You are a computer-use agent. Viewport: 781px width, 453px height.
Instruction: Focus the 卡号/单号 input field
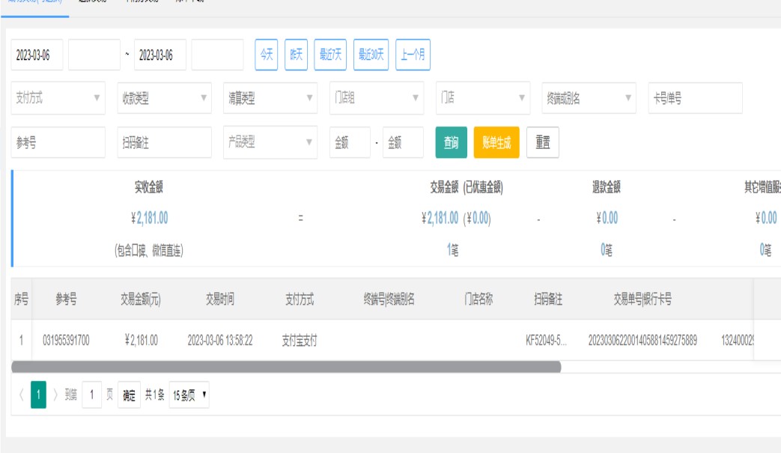pyautogui.click(x=695, y=98)
